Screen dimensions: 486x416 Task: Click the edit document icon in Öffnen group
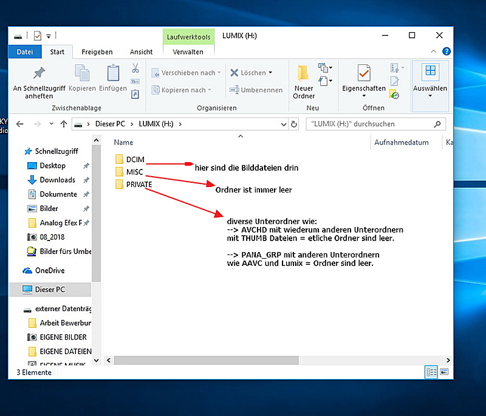[394, 81]
